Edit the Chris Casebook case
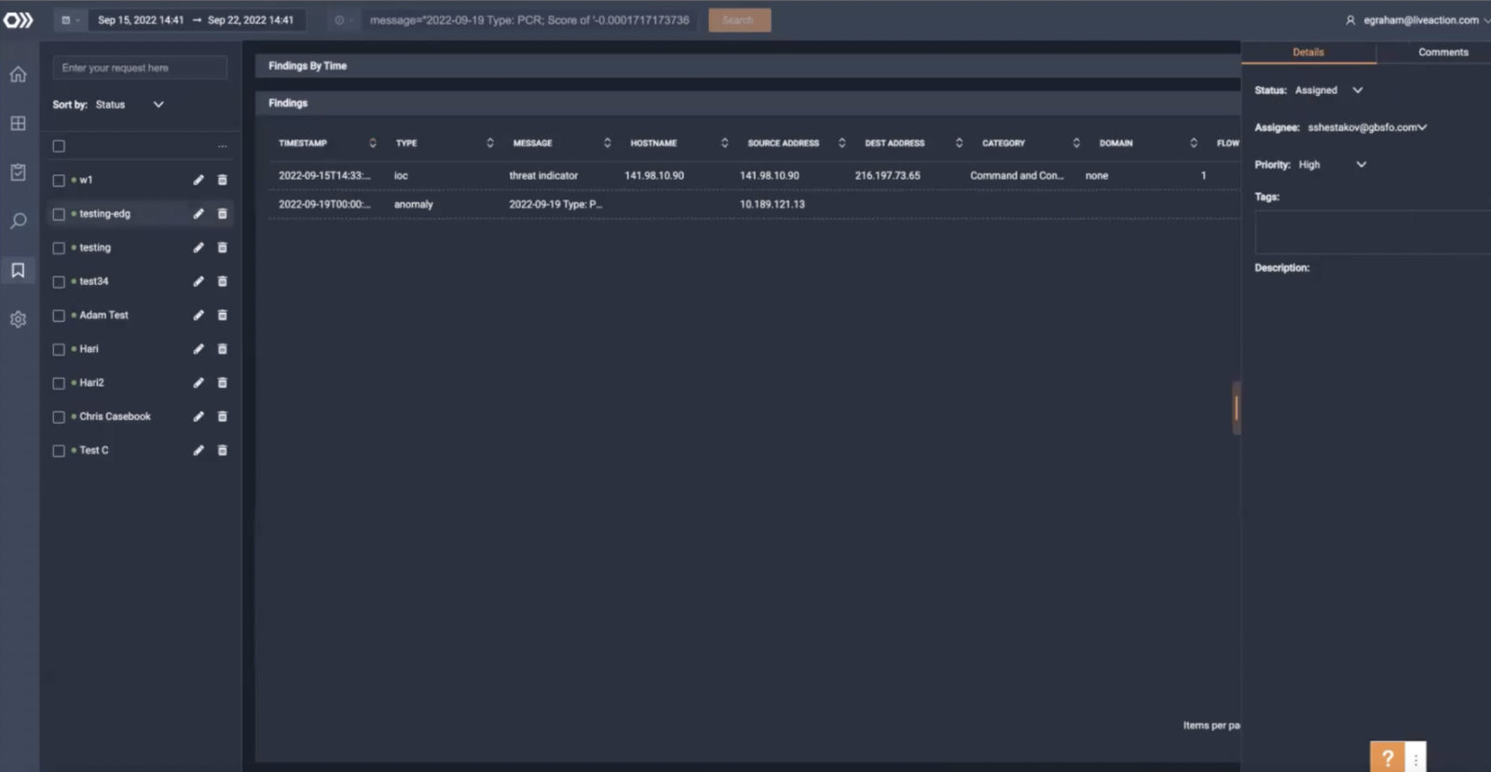1491x772 pixels. click(x=198, y=416)
